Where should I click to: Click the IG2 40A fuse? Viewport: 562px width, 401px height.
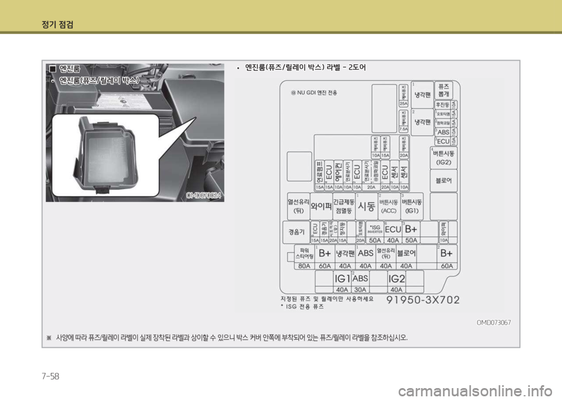click(x=396, y=282)
